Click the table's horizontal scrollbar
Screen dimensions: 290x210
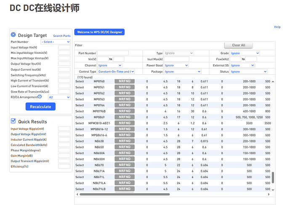125,194
